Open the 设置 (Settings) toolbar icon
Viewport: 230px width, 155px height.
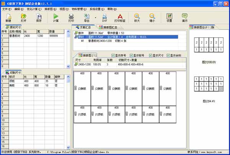pyautogui.click(x=169, y=18)
